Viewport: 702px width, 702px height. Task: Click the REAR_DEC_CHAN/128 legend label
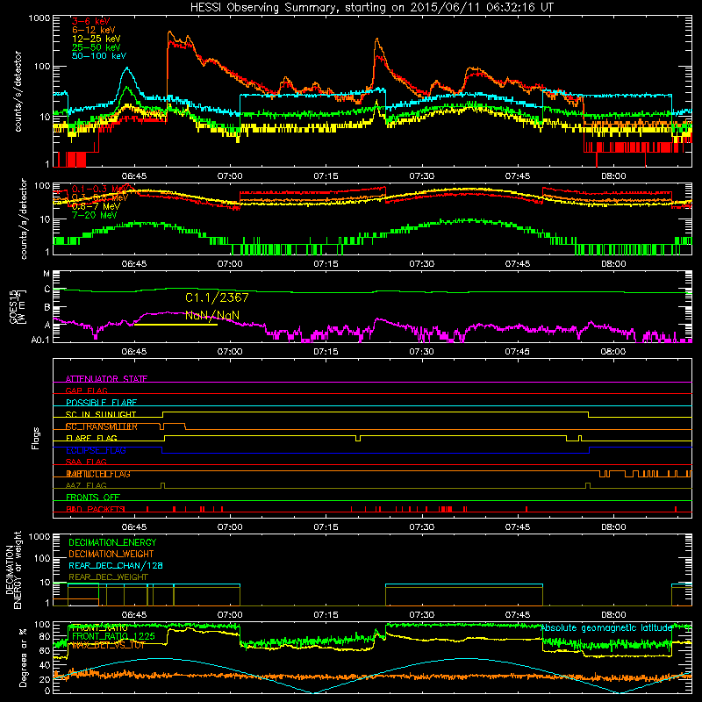click(x=116, y=566)
